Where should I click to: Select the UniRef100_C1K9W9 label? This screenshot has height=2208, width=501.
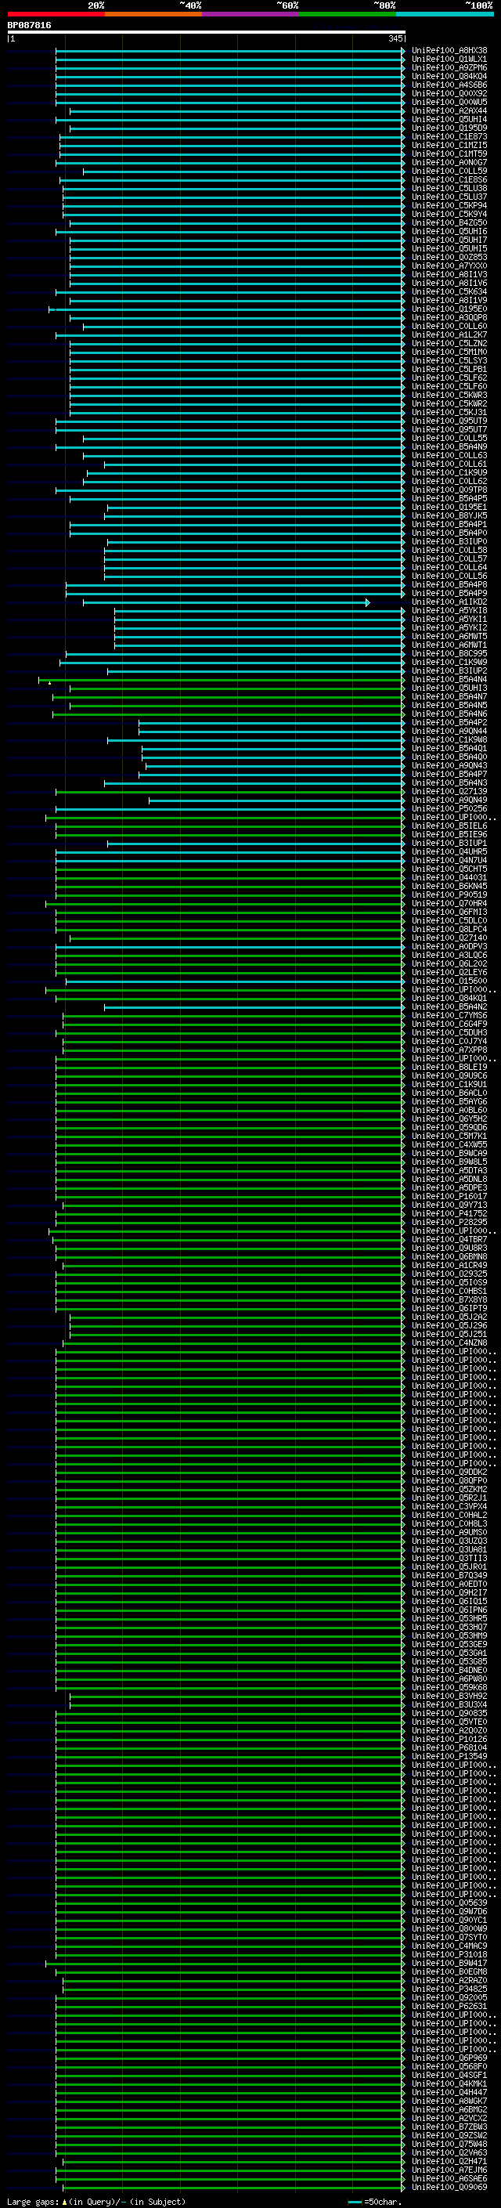tap(449, 662)
